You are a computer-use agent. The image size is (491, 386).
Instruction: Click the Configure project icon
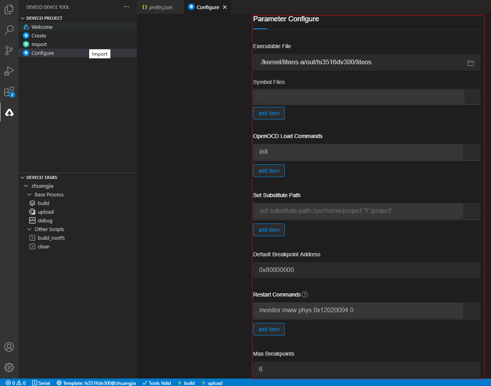point(26,53)
